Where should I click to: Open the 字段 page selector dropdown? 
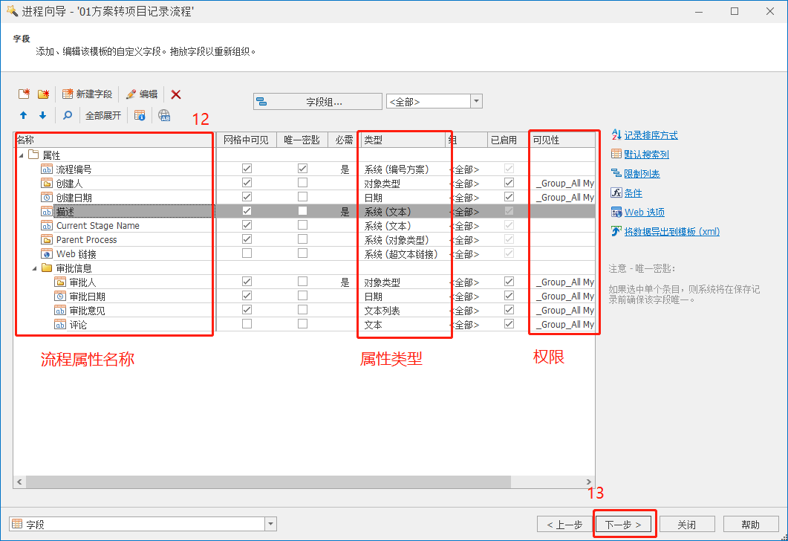pos(270,524)
